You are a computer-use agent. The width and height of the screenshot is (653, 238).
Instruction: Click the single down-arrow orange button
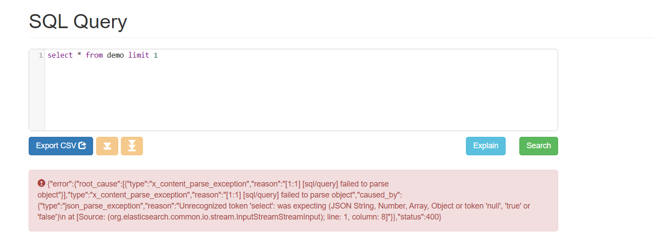[107, 146]
